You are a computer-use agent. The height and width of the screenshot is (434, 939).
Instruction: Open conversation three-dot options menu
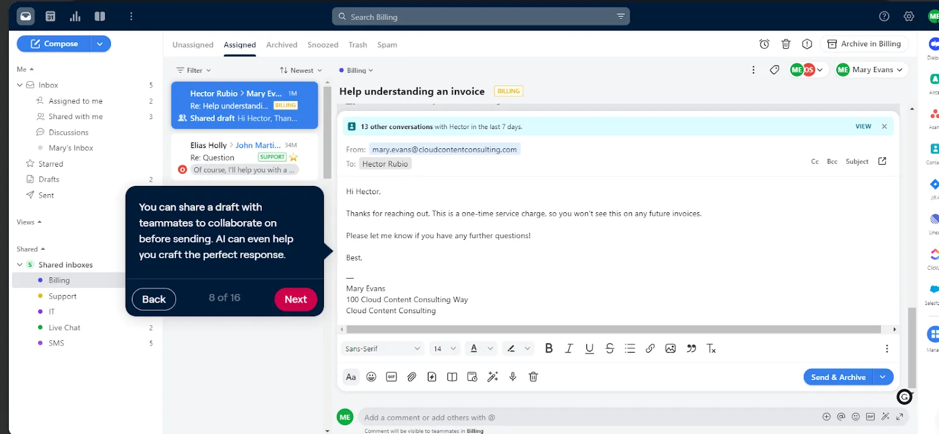pyautogui.click(x=754, y=70)
